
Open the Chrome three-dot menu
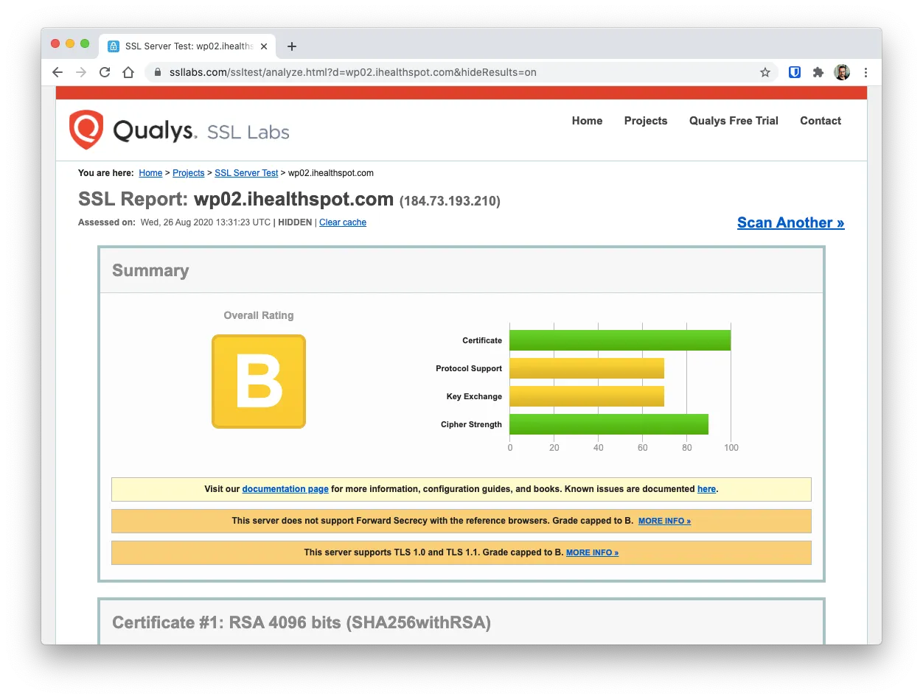tap(865, 72)
